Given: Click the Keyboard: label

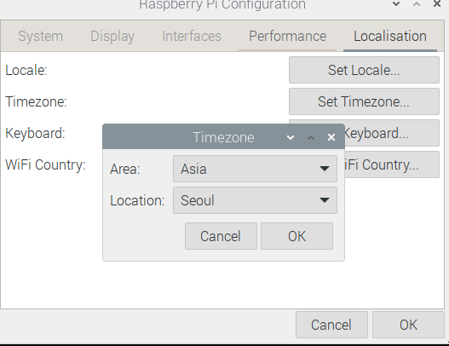Looking at the screenshot, I should tap(35, 133).
